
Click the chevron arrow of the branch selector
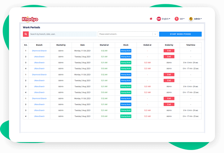[155, 34]
